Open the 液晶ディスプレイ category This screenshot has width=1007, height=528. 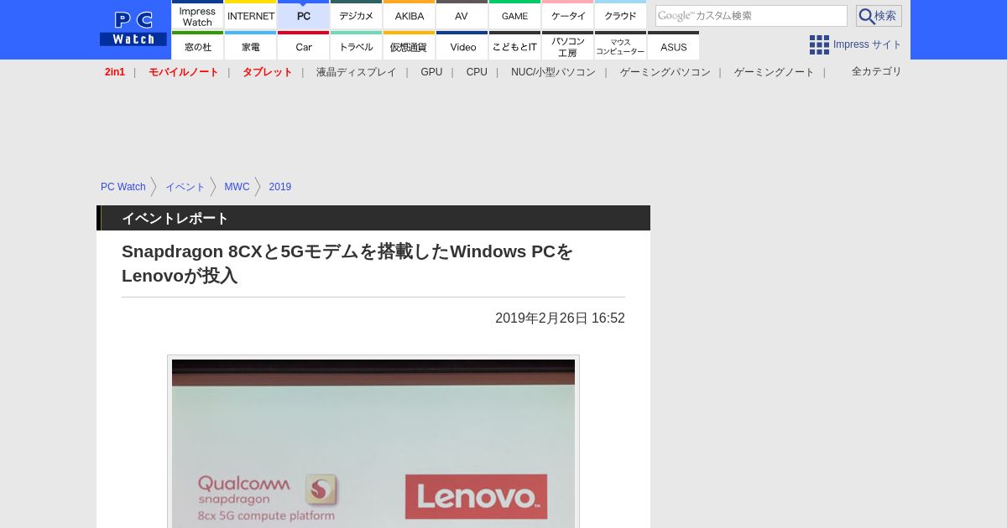coord(357,72)
